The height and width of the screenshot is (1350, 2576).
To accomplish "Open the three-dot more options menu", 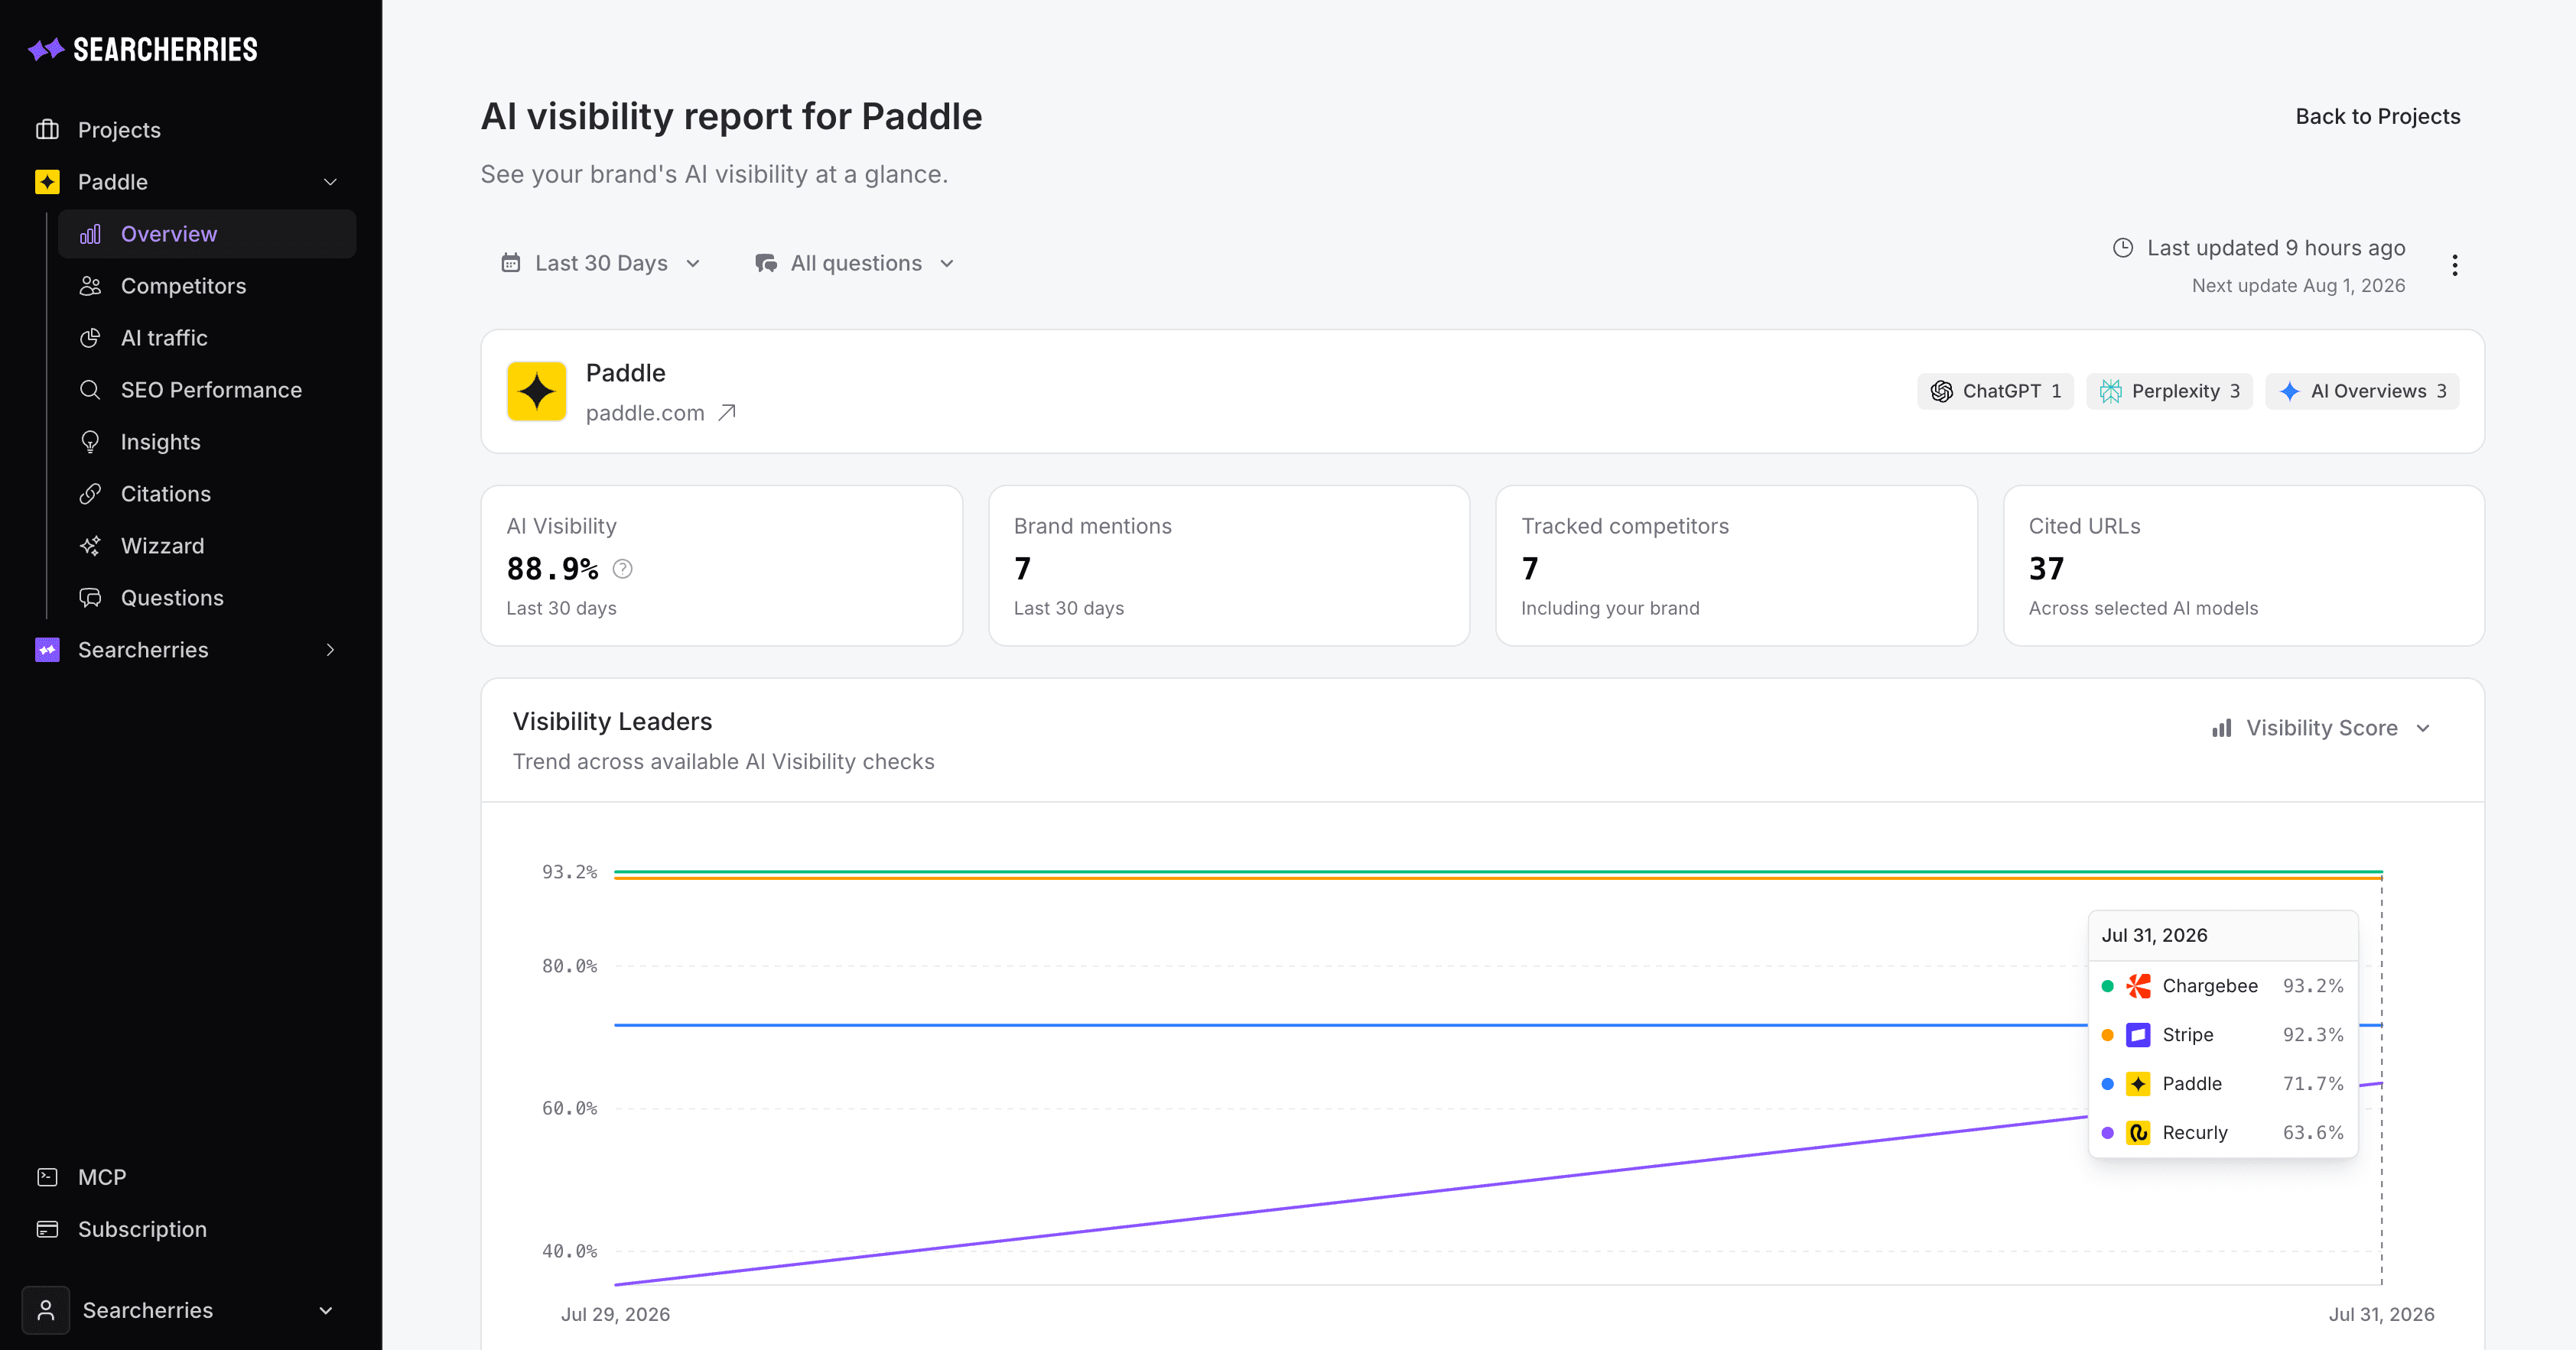I will (x=2454, y=264).
